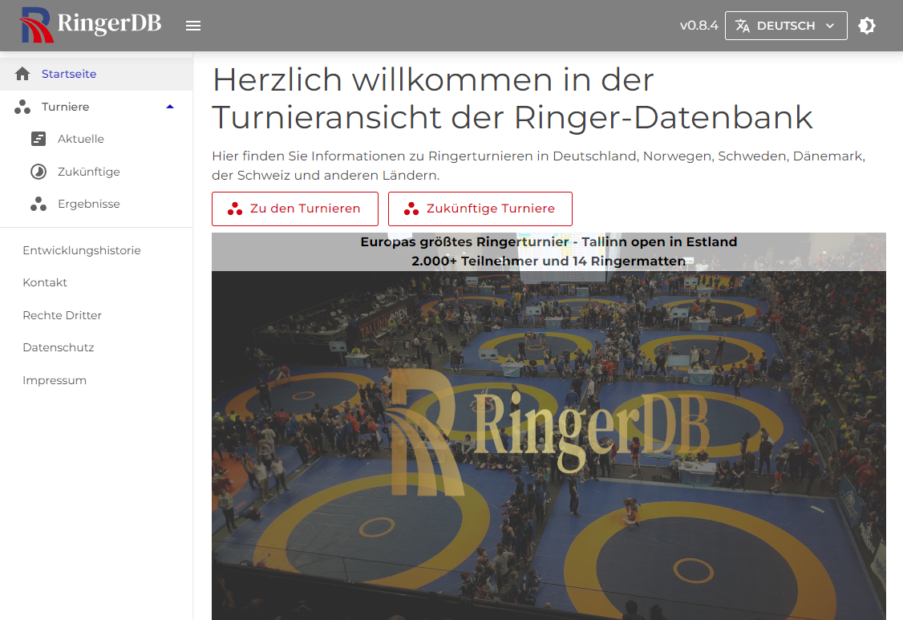Toggle light/dark theme brightness icon
The image size is (903, 620).
867,26
